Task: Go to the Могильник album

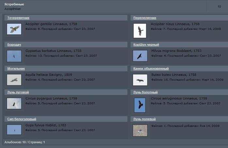Action: click(16, 69)
